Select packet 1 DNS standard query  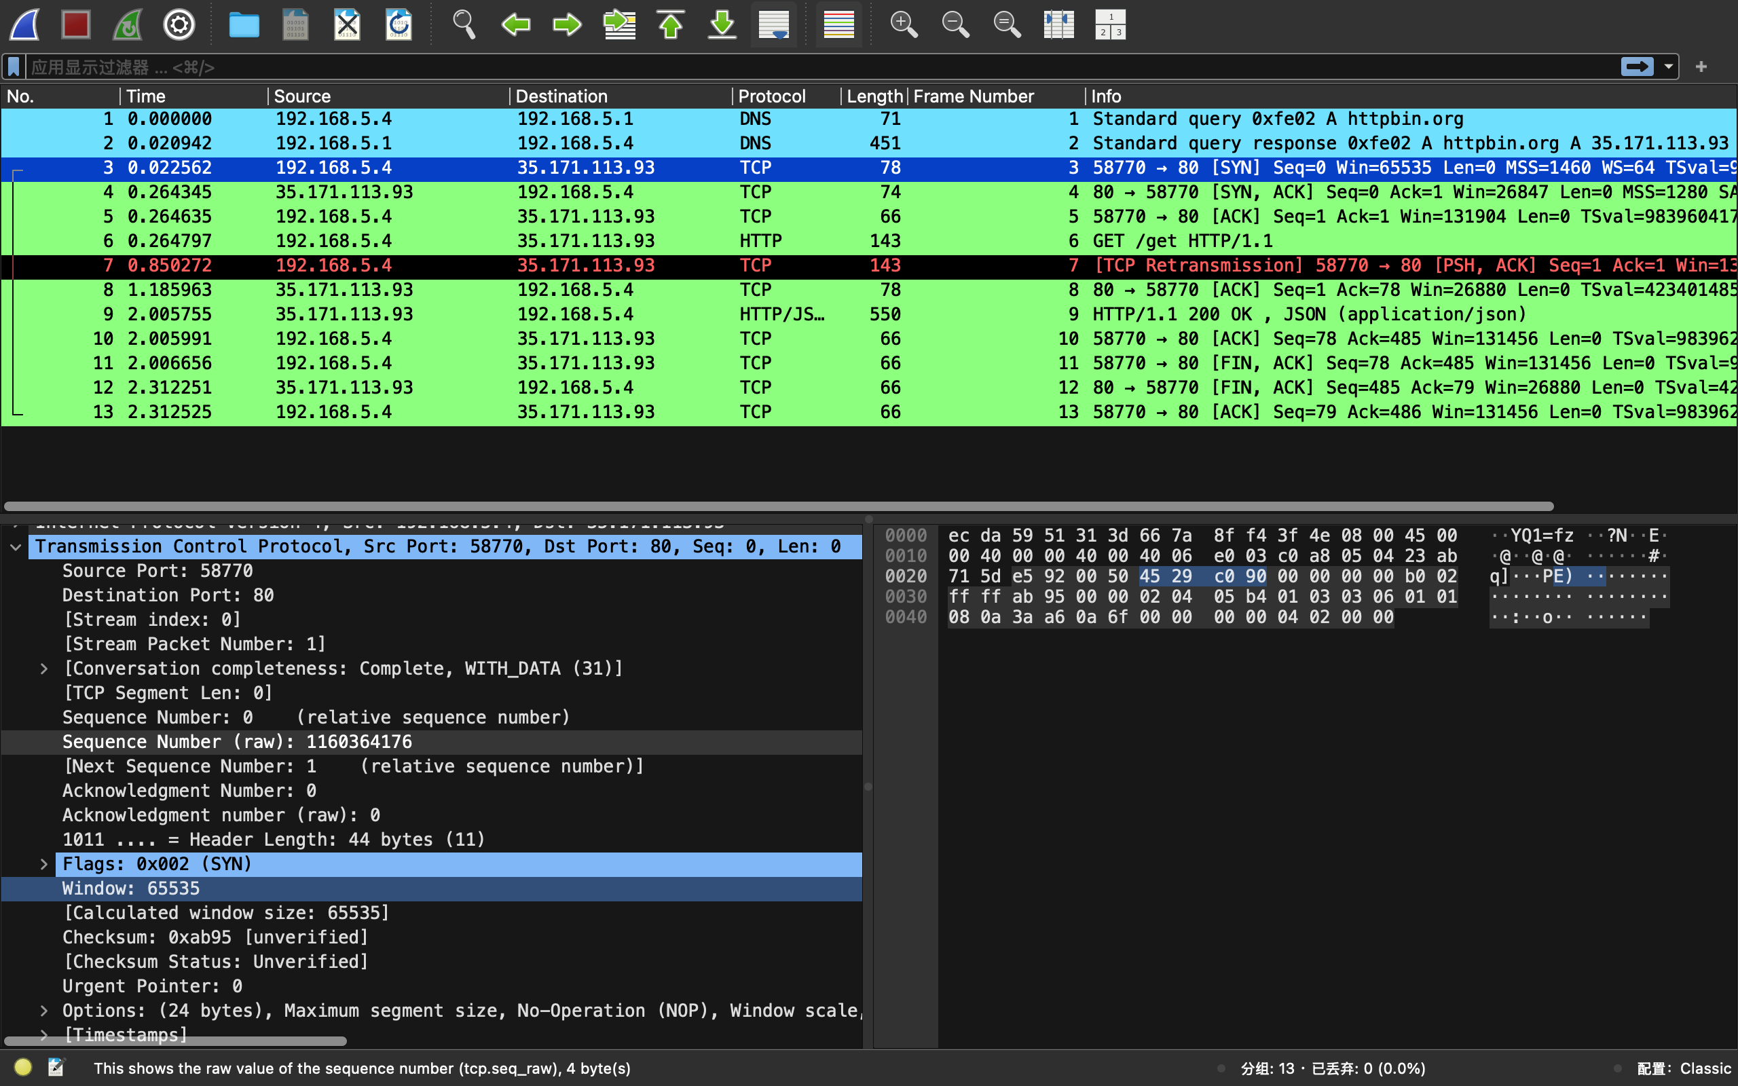pyautogui.click(x=869, y=119)
